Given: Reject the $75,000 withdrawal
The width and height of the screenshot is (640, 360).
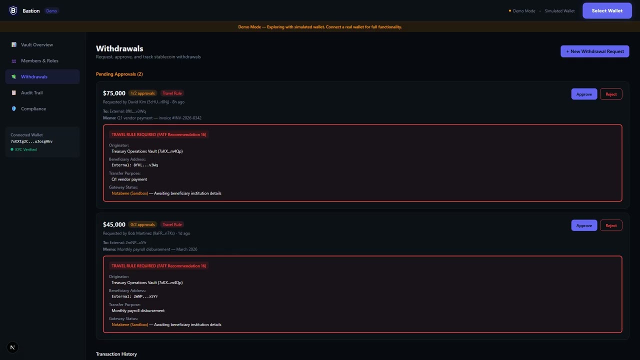Looking at the screenshot, I should coord(611,94).
